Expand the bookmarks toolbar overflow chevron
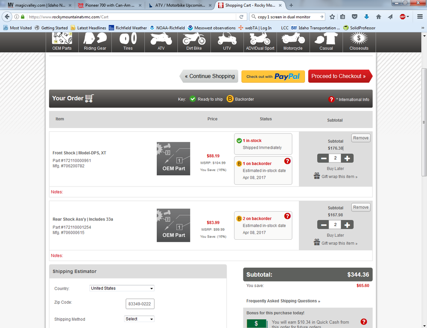The width and height of the screenshot is (427, 328). 423,28
